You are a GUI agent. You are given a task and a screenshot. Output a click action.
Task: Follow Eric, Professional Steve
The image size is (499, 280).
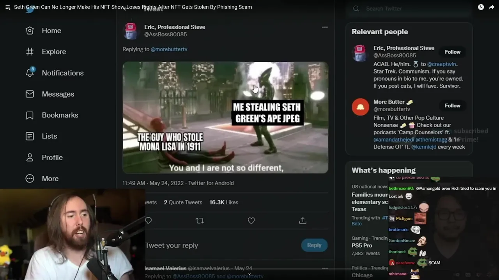(453, 52)
